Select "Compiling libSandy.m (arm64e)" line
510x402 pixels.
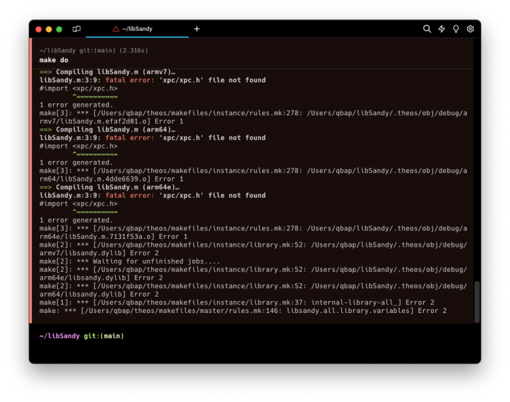point(109,187)
